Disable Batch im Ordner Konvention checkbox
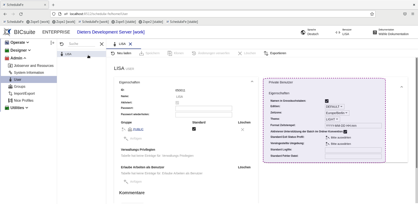 click(345, 132)
